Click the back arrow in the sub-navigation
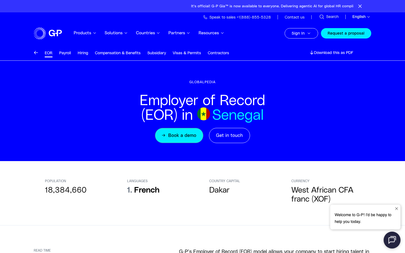The image size is (405, 253). tap(36, 53)
